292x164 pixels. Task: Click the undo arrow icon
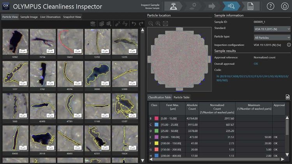click(134, 24)
